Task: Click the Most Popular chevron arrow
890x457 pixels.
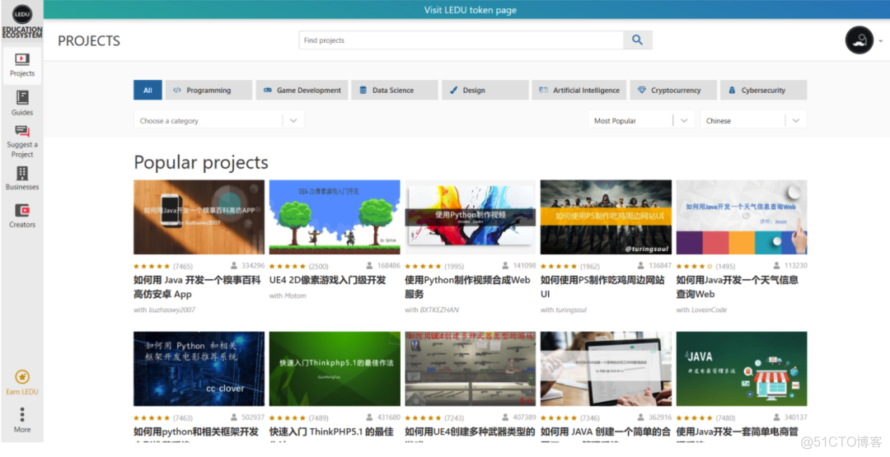Action: [683, 120]
